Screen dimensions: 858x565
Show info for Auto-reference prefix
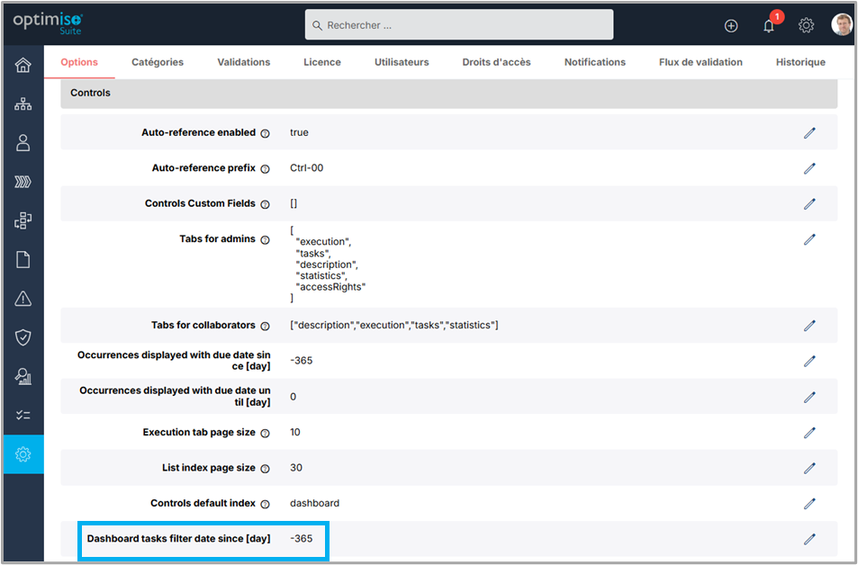pos(265,169)
